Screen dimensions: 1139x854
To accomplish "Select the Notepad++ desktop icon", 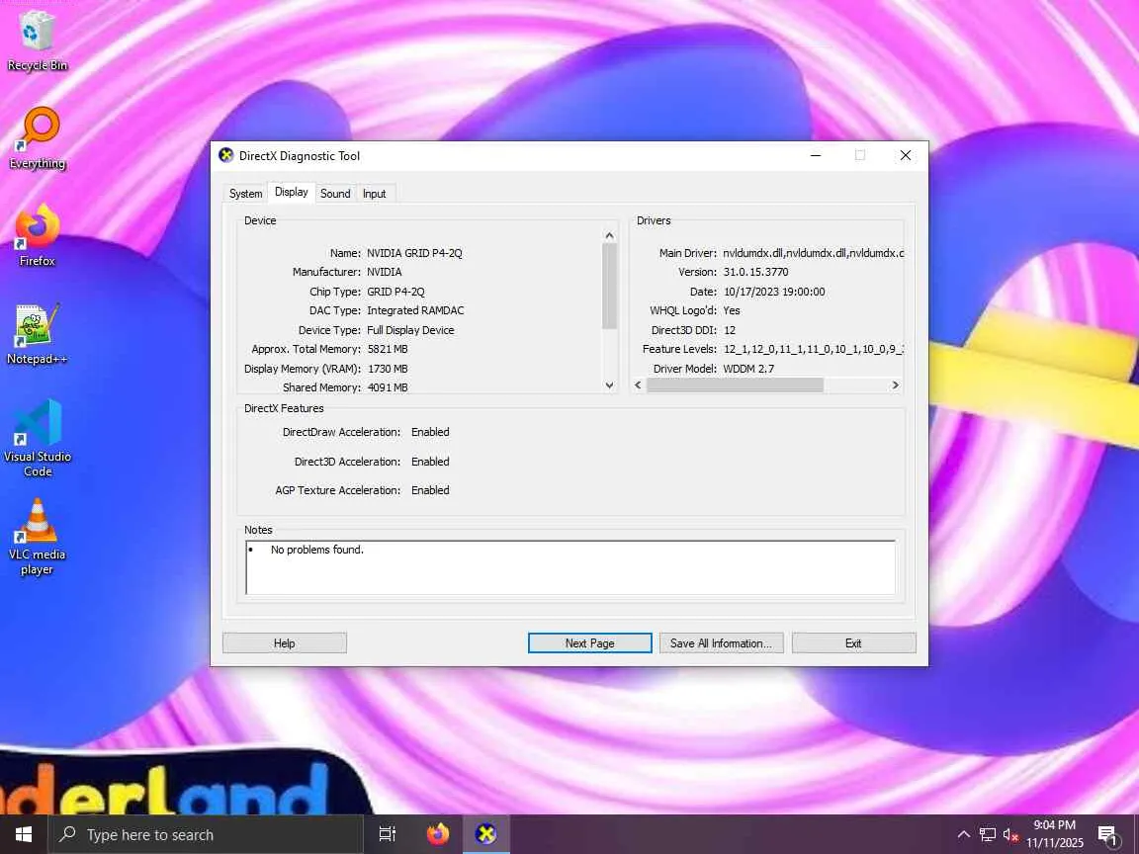I will [37, 334].
